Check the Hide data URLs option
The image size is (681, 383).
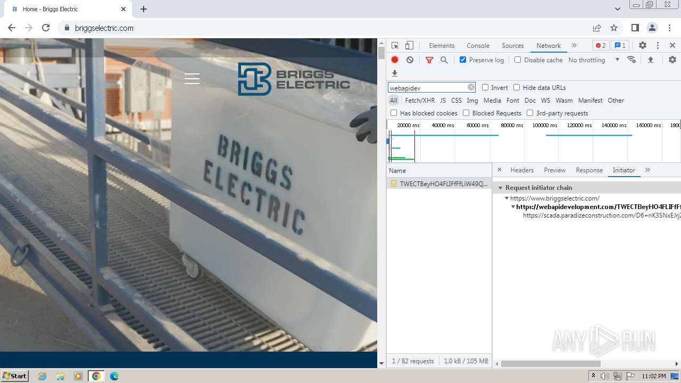[517, 88]
